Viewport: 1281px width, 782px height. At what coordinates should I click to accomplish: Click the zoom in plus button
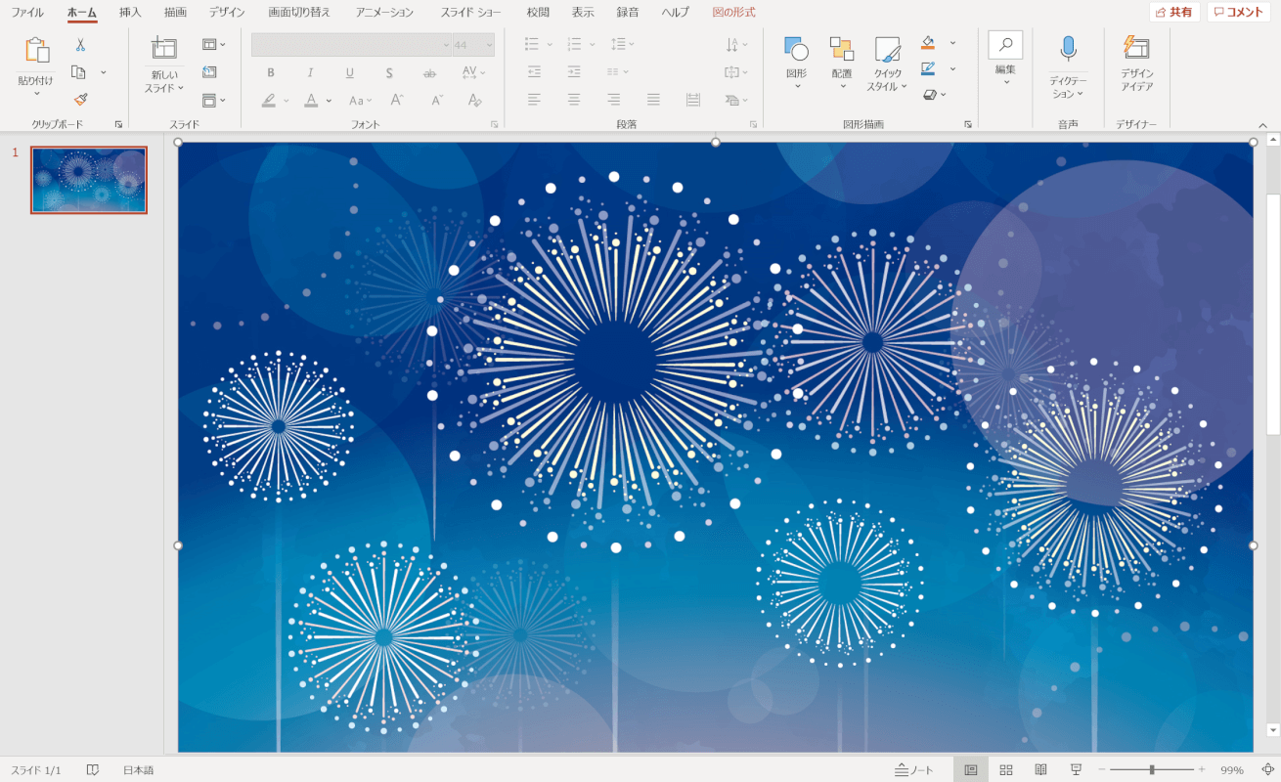[x=1202, y=770]
